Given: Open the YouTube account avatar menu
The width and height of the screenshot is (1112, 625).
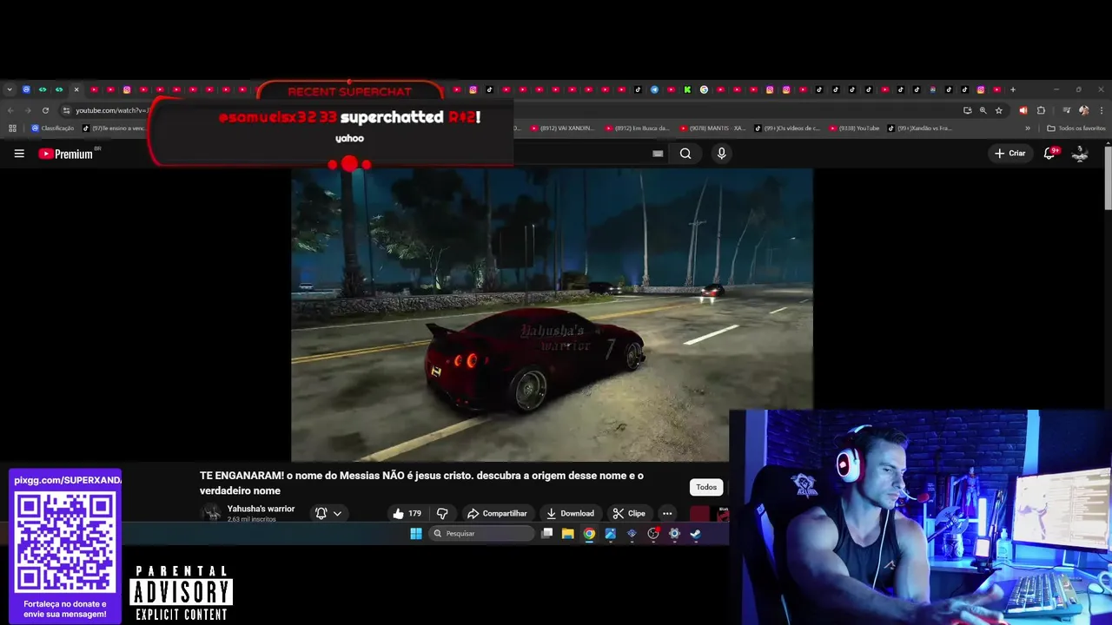Looking at the screenshot, I should click(x=1080, y=154).
